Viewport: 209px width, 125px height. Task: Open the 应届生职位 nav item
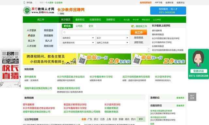click(x=95, y=20)
